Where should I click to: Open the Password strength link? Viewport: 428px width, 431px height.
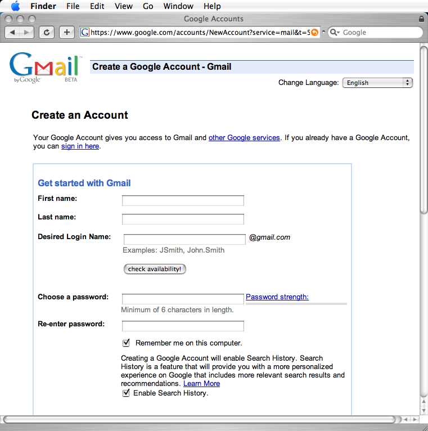coord(277,297)
